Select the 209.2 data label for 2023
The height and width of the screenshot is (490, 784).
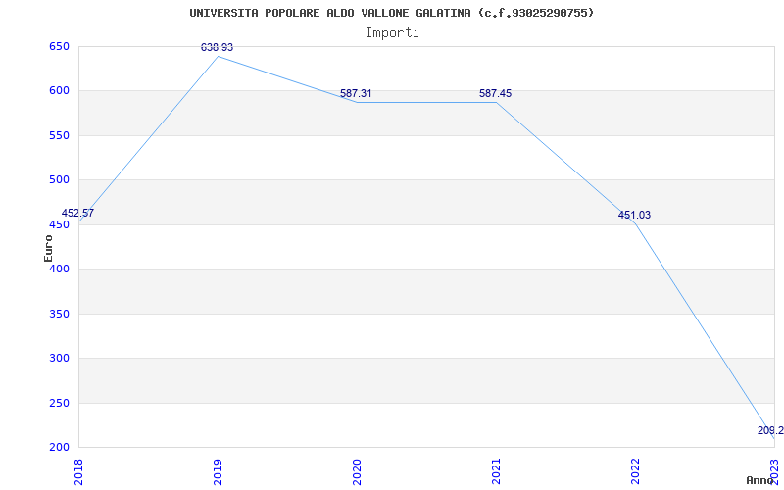coord(770,430)
